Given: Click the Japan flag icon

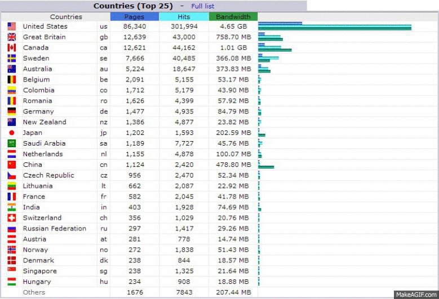Looking at the screenshot, I should [x=12, y=133].
